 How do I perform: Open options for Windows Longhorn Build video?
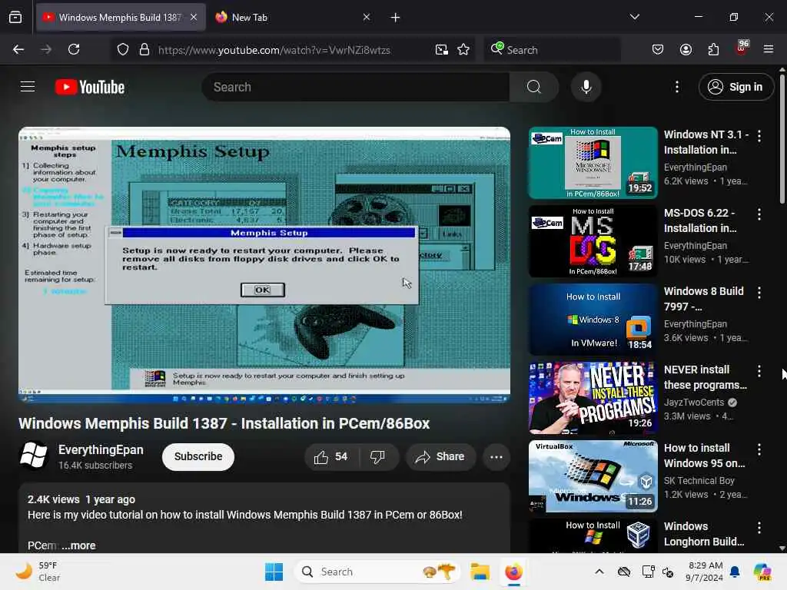tap(759, 527)
